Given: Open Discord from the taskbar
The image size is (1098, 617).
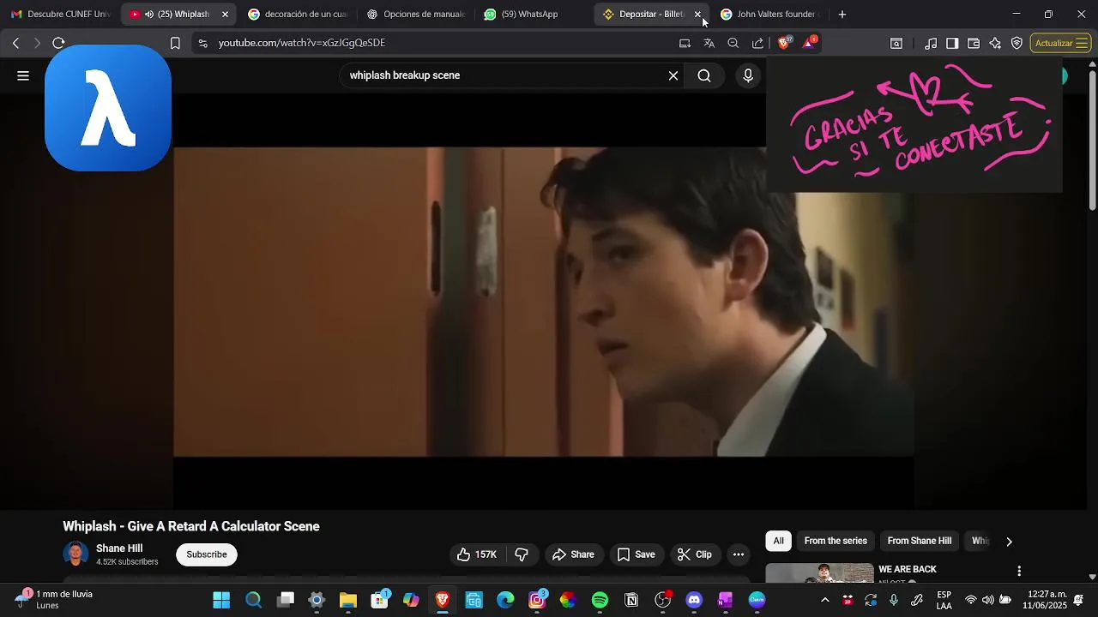Looking at the screenshot, I should click(694, 600).
